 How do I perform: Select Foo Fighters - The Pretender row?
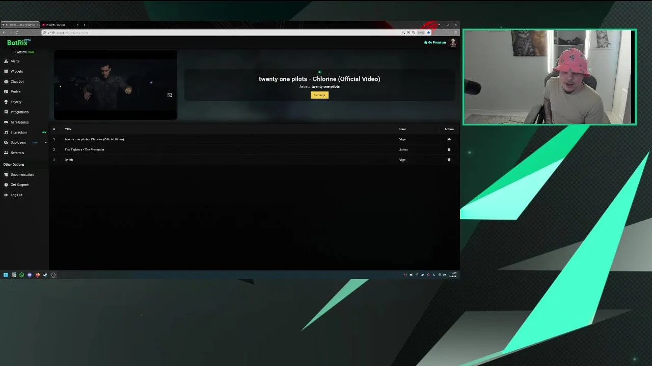[x=254, y=149]
